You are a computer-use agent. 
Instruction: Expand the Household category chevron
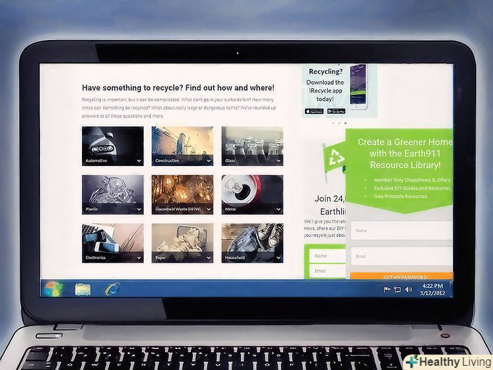(x=278, y=258)
